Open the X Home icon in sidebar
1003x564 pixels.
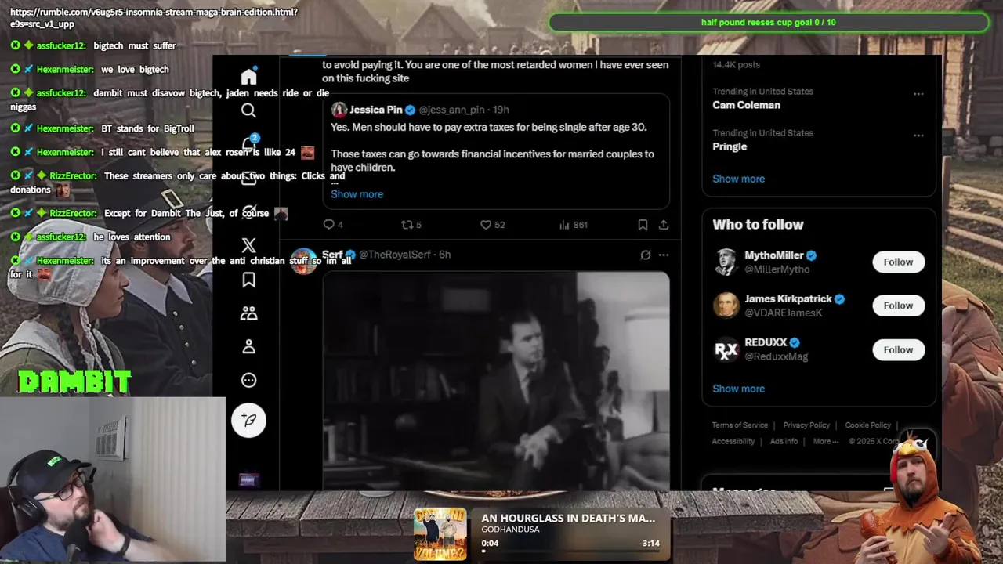248,76
